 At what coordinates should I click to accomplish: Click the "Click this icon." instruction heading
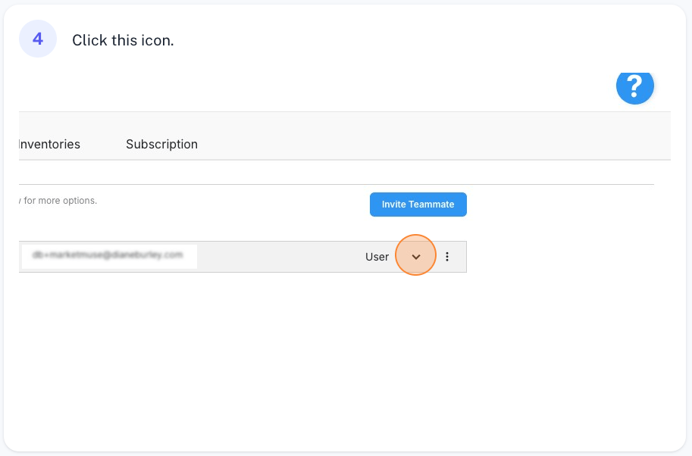tap(123, 41)
